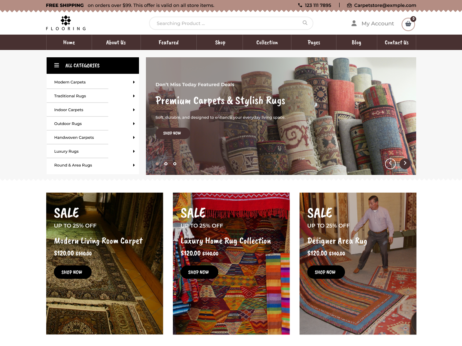Switch to the Blog menu item
The width and height of the screenshot is (462, 346).
(x=356, y=42)
